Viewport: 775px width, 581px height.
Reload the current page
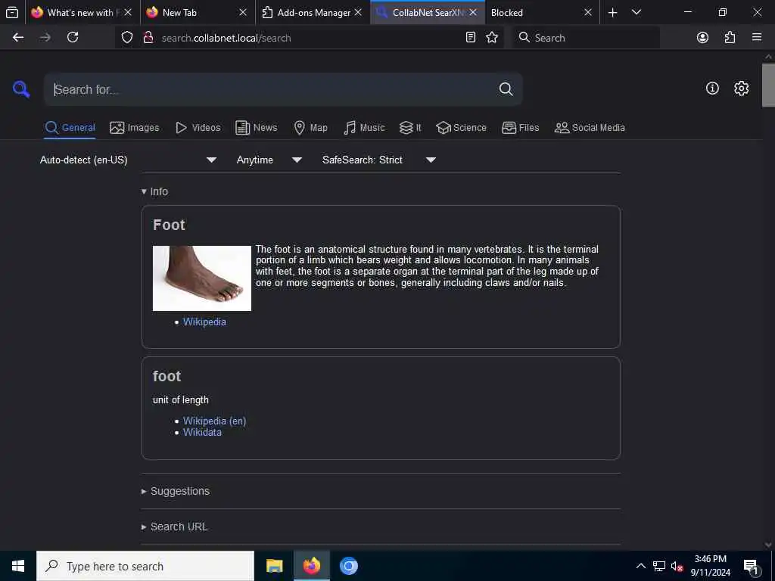73,38
